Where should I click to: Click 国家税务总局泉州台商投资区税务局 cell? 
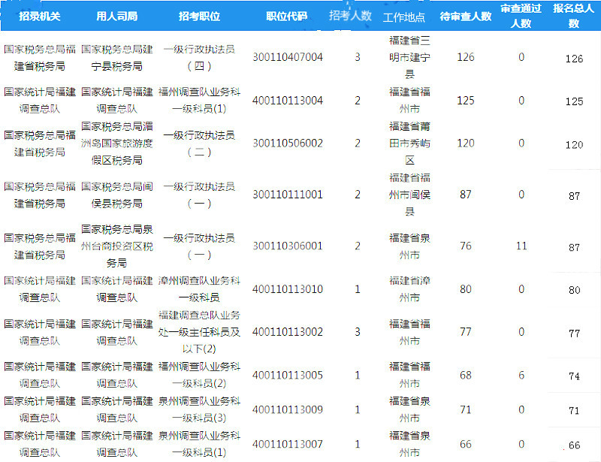[117, 246]
